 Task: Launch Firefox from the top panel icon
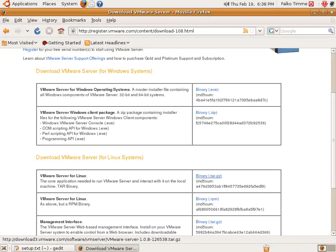tap(84, 4)
